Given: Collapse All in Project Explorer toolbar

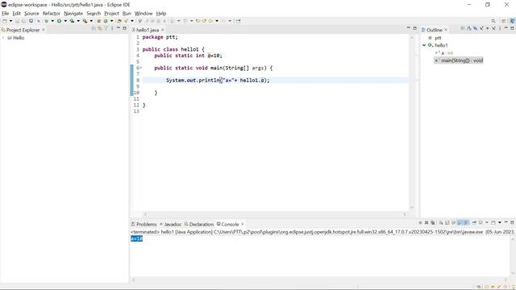Looking at the screenshot, I should tap(94, 29).
